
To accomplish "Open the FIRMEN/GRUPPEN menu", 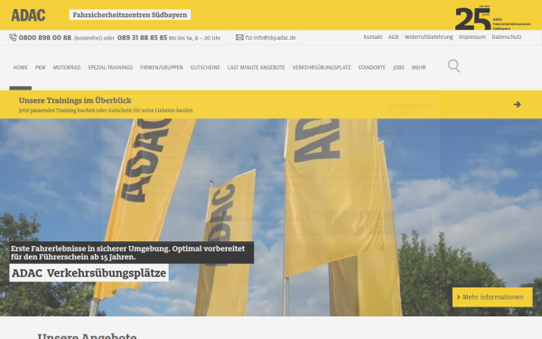I will [162, 68].
